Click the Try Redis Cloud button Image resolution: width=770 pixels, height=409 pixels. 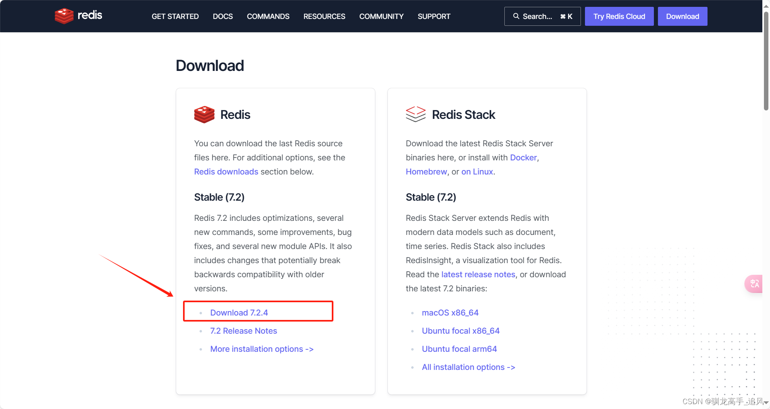coord(619,16)
